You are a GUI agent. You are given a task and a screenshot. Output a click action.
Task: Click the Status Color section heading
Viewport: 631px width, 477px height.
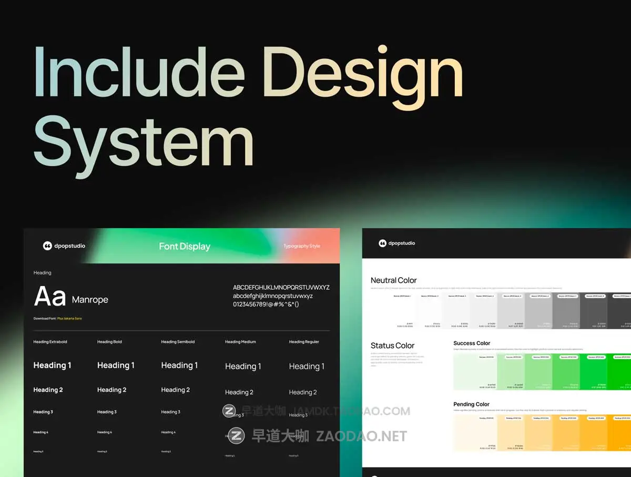click(392, 345)
